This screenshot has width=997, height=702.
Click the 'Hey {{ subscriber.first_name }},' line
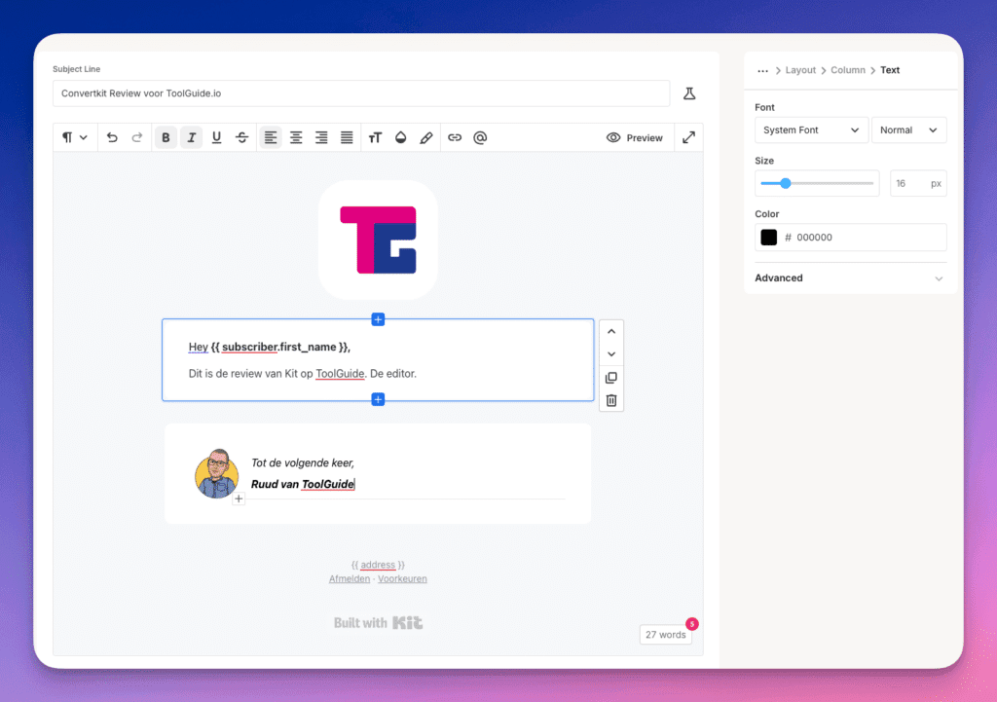[x=270, y=347]
